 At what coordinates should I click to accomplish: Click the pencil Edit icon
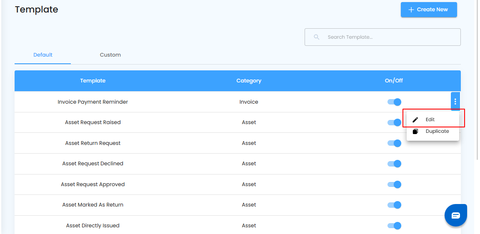(415, 120)
